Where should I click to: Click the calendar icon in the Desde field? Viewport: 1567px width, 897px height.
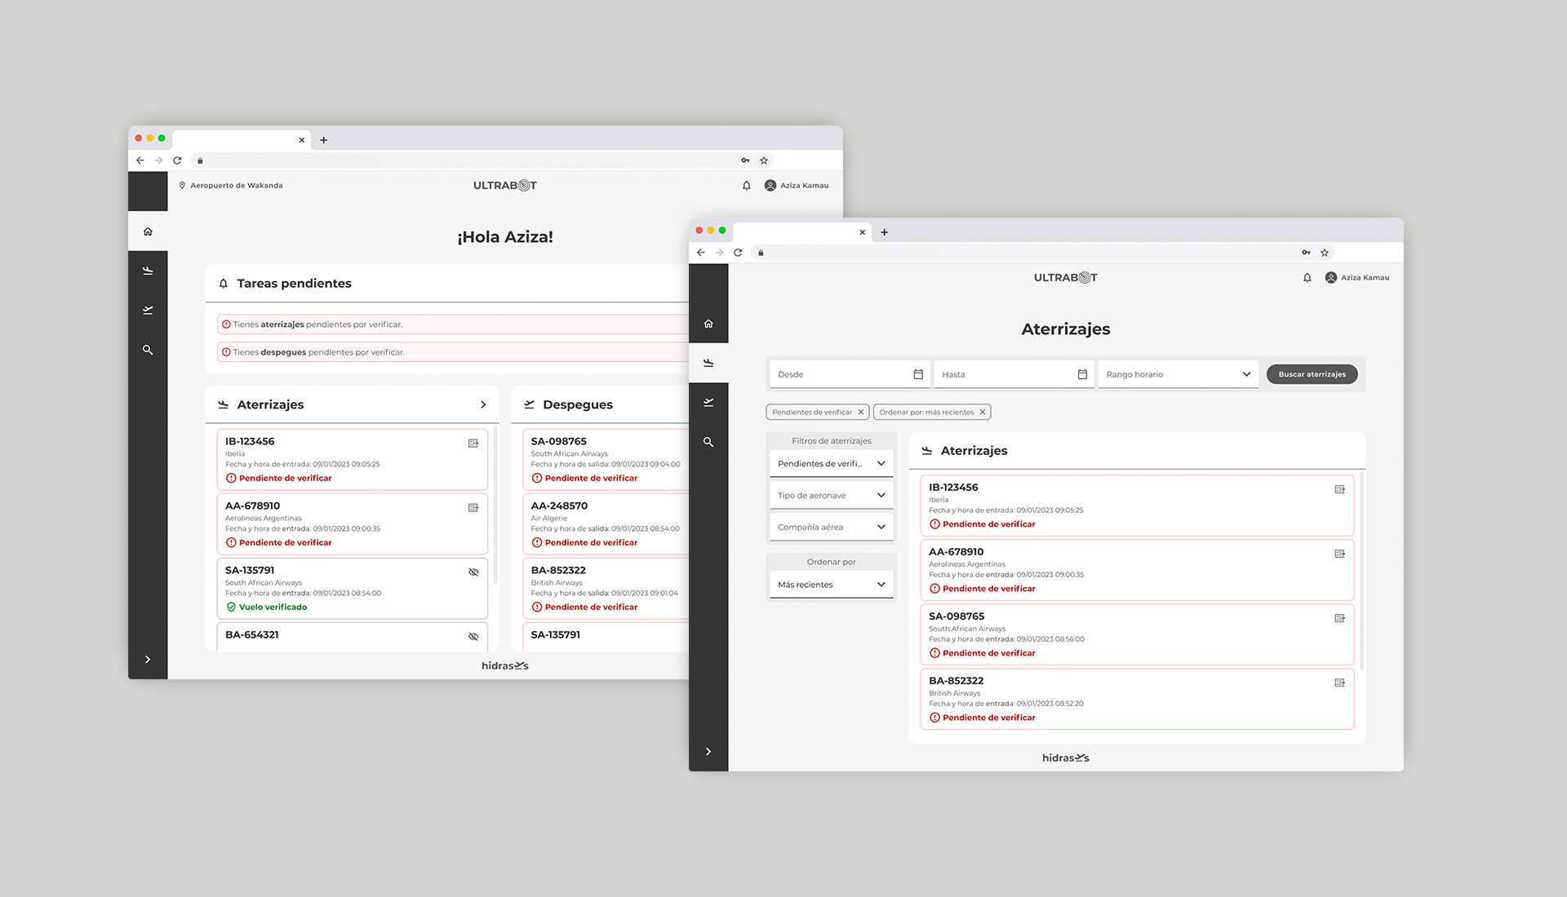[918, 374]
